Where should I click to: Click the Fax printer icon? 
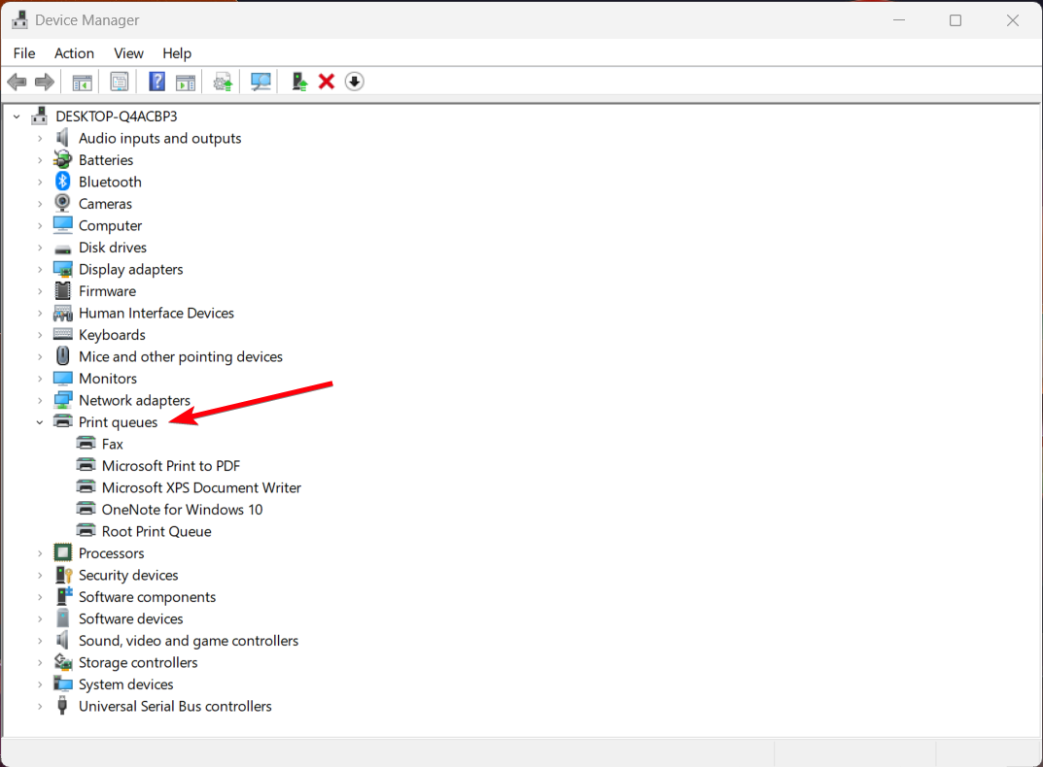tap(87, 443)
